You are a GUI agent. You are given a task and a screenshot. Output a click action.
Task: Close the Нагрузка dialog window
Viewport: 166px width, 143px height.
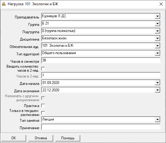(x=161, y=4)
